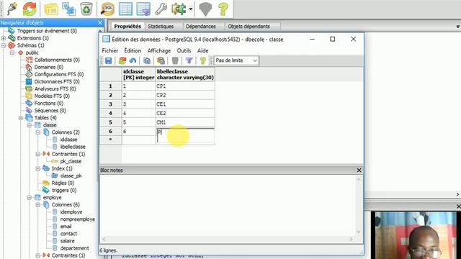The image size is (461, 259).
Task: Open help icon in data editor toolbar
Action: pos(203,60)
